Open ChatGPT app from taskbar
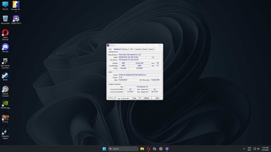This screenshot has height=152, width=271. click(161, 149)
